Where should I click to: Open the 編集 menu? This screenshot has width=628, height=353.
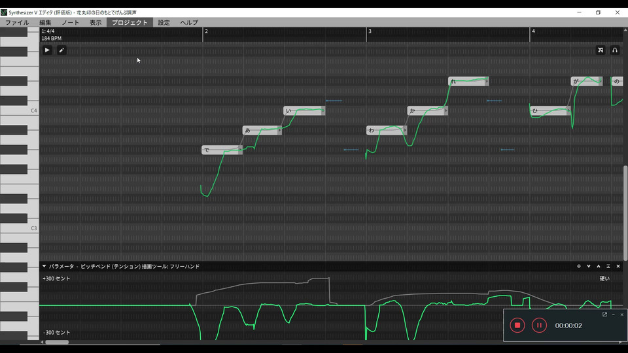click(45, 22)
